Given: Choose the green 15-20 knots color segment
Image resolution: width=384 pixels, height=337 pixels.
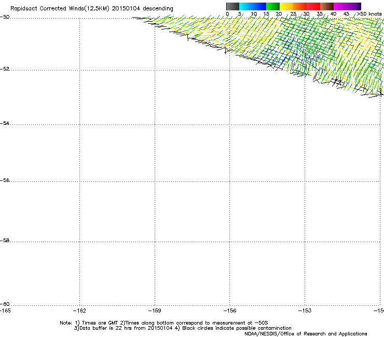Looking at the screenshot, I should (273, 6).
